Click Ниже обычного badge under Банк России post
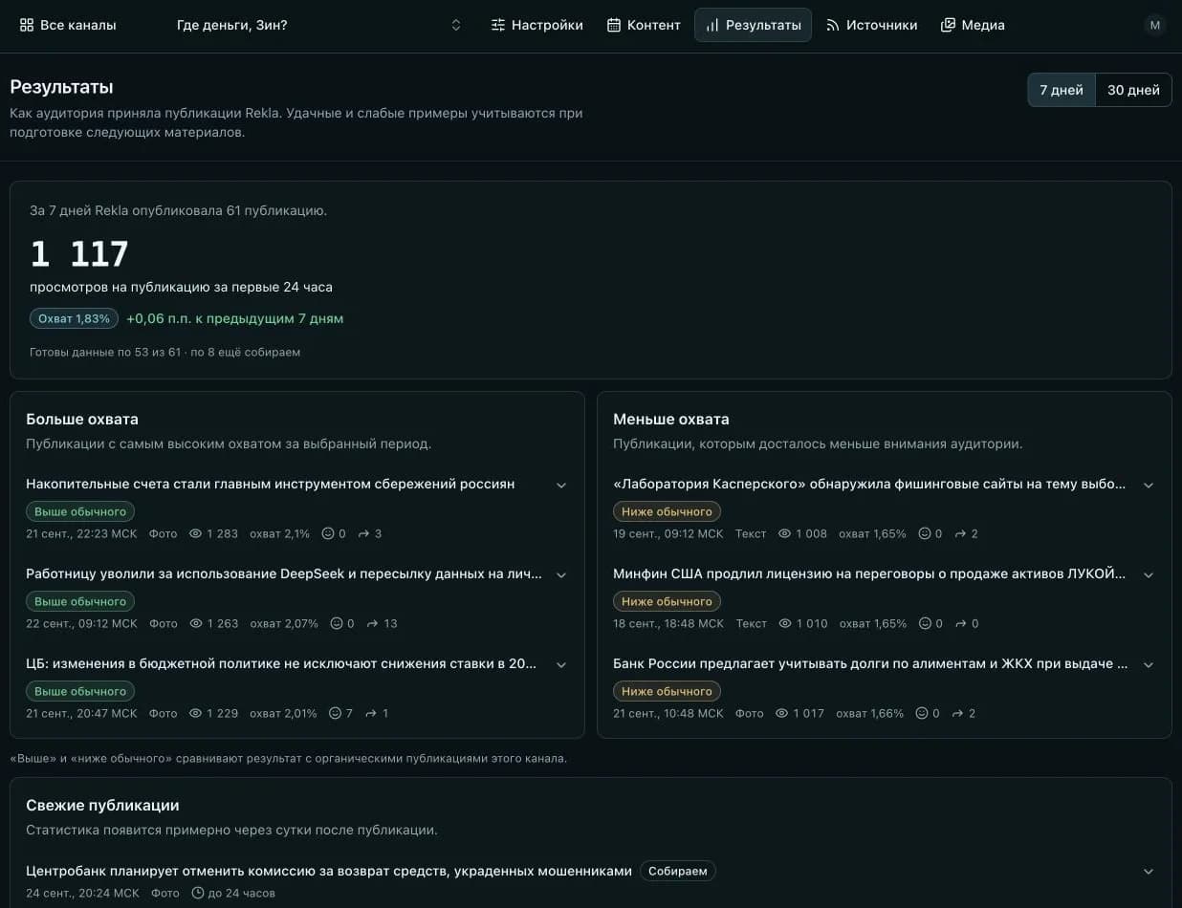Screen dimensions: 1182x908 click(667, 691)
